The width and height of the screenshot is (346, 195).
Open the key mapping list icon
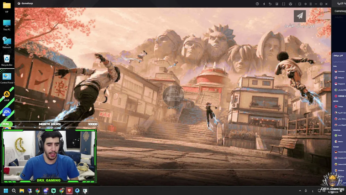[x=277, y=4]
